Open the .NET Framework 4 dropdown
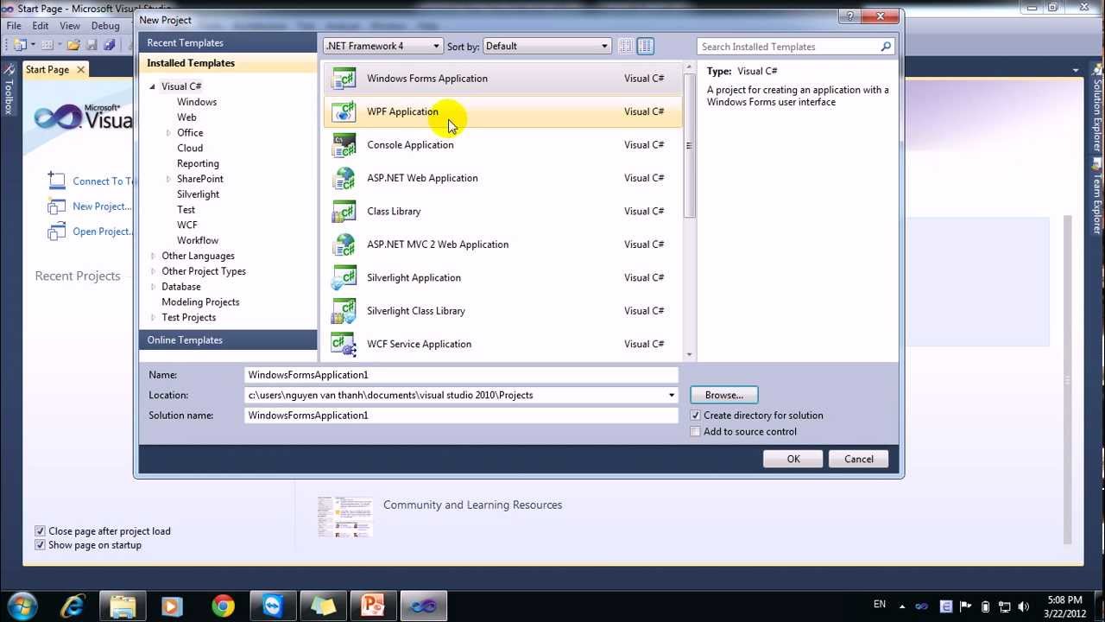Screen dimensions: 1105x622 (382, 46)
